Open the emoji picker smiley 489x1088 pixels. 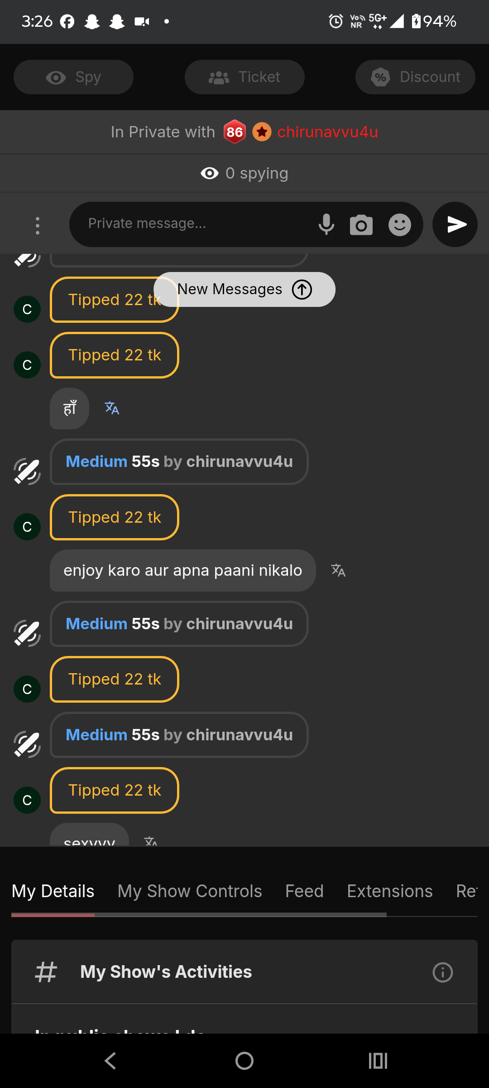400,225
